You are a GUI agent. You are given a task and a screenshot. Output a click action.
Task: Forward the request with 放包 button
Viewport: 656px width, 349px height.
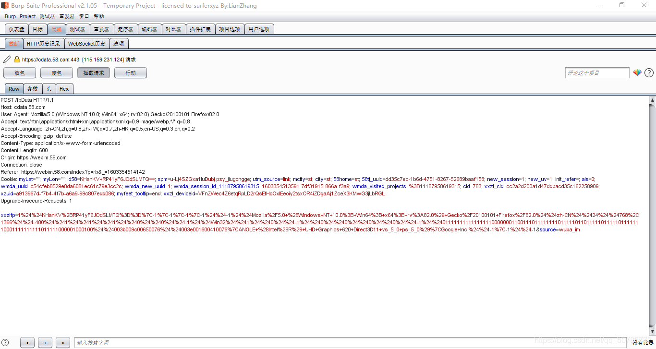pyautogui.click(x=20, y=73)
